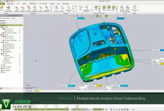The image size is (164, 111).
Task: Toggle visibility of Cross Section
Action: pos(20,63)
